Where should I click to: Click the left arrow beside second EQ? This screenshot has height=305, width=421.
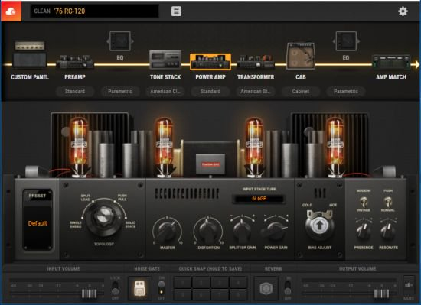(x=334, y=41)
